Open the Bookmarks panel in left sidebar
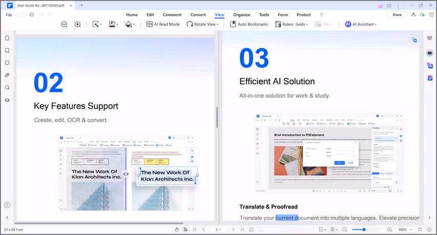 coord(7,51)
